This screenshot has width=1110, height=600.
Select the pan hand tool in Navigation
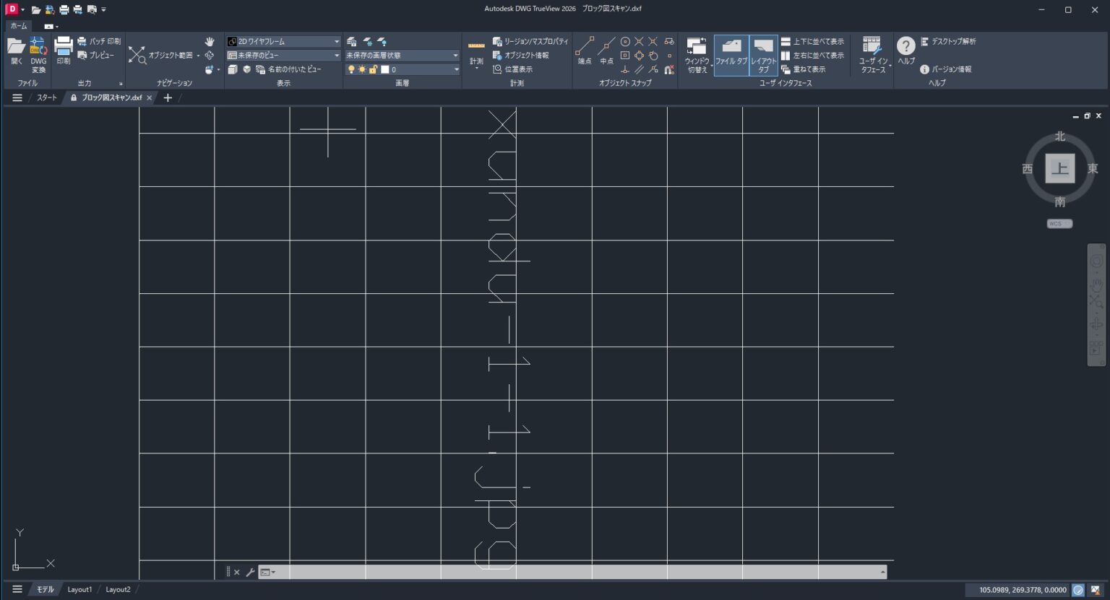click(x=210, y=42)
